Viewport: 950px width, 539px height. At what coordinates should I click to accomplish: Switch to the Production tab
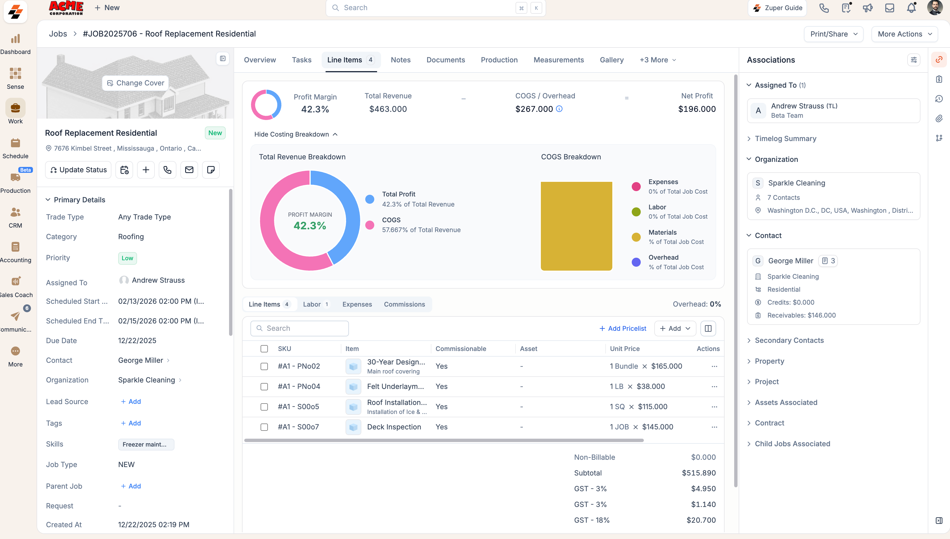click(x=499, y=60)
